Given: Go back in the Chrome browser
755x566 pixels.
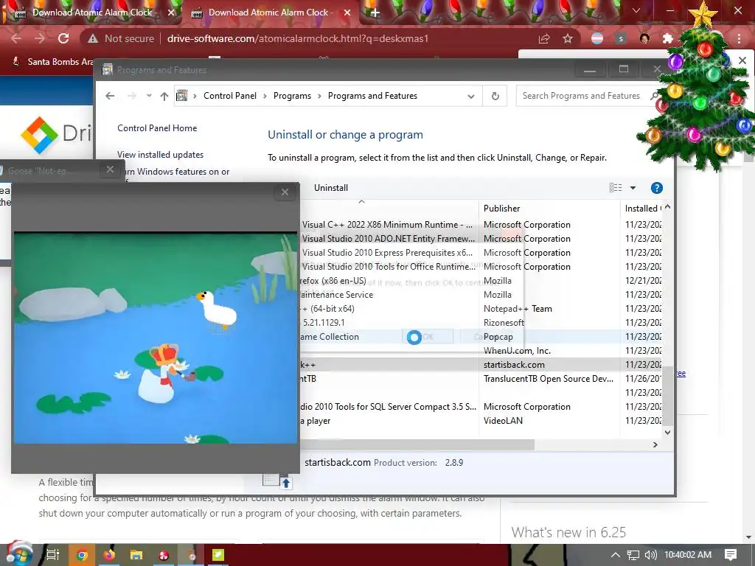Looking at the screenshot, I should point(16,38).
